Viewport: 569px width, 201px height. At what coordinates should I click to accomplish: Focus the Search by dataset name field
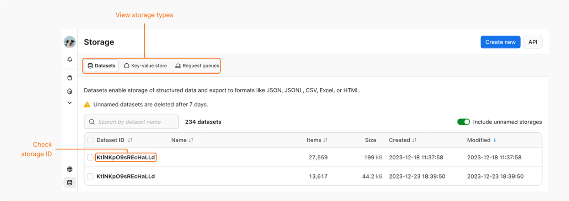pyautogui.click(x=131, y=122)
